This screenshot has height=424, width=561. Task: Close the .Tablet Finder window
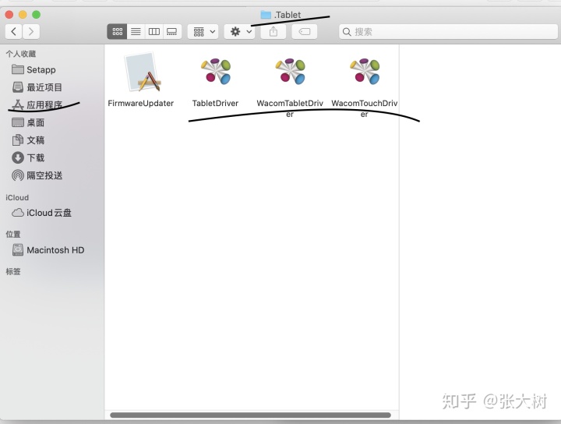(x=9, y=15)
